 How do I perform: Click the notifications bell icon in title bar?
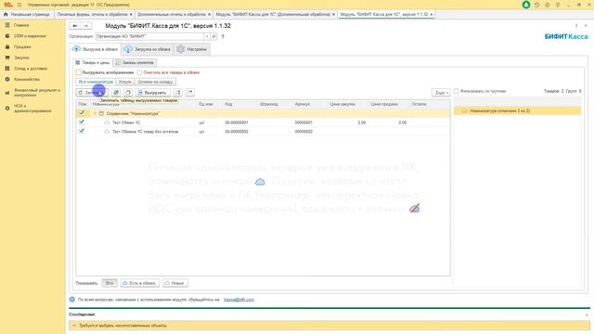click(x=526, y=5)
